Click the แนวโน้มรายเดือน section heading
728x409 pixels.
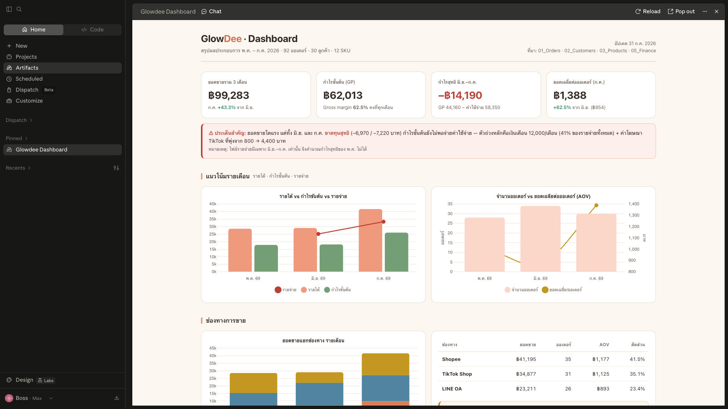tap(227, 176)
